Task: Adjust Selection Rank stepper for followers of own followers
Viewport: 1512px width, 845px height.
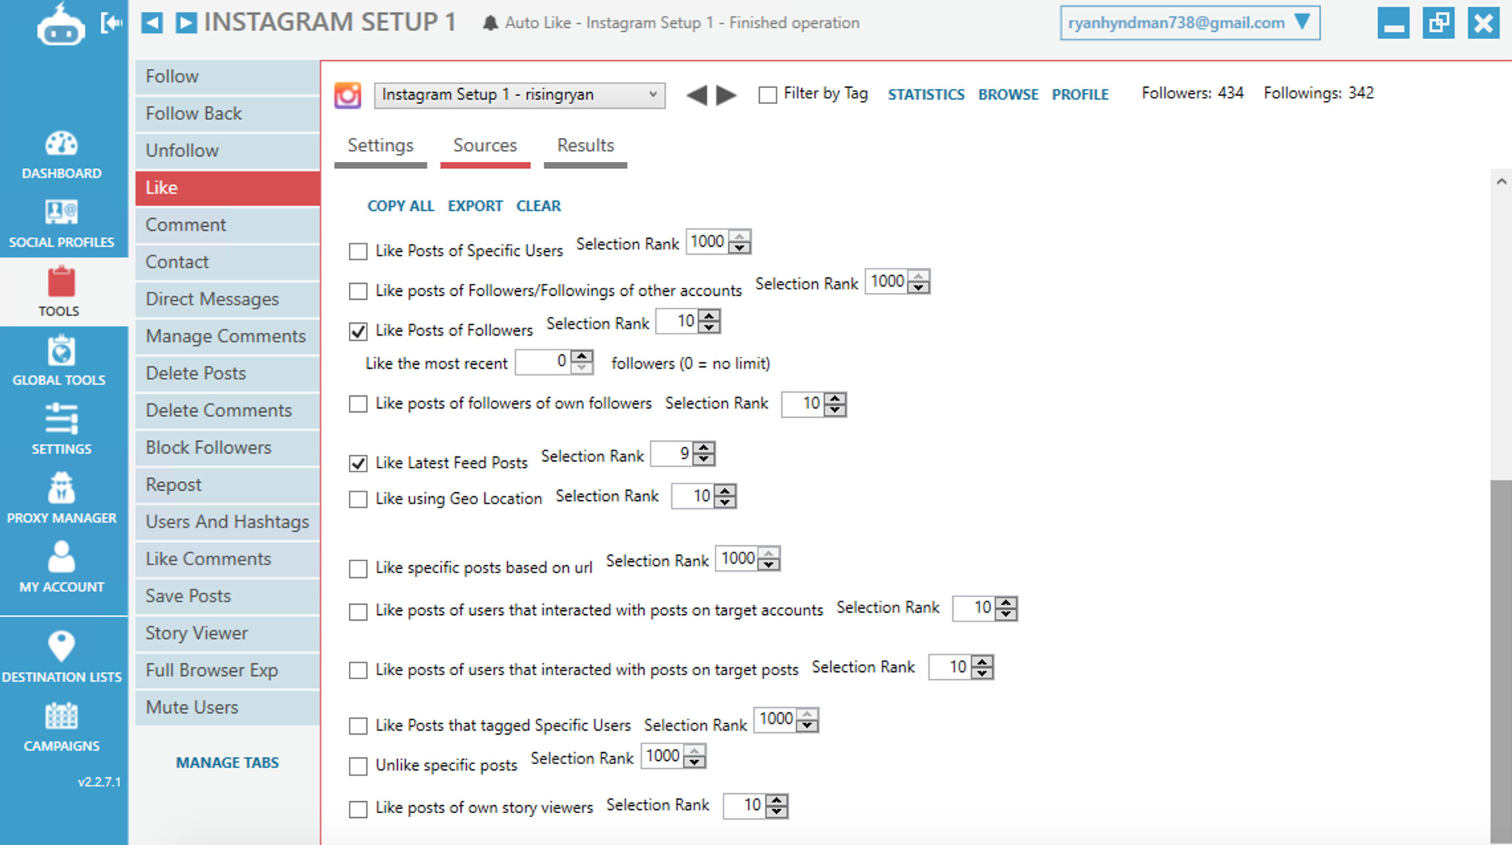Action: [835, 404]
